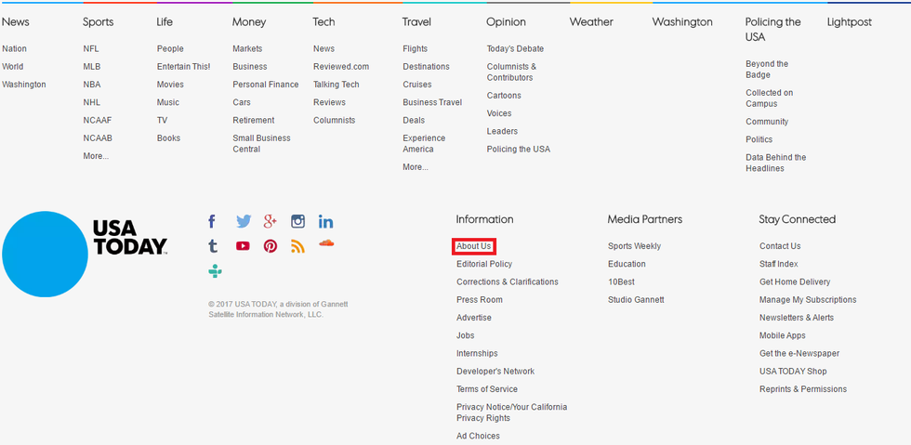
Task: Open Newsletters & Alerts link
Action: coord(797,318)
